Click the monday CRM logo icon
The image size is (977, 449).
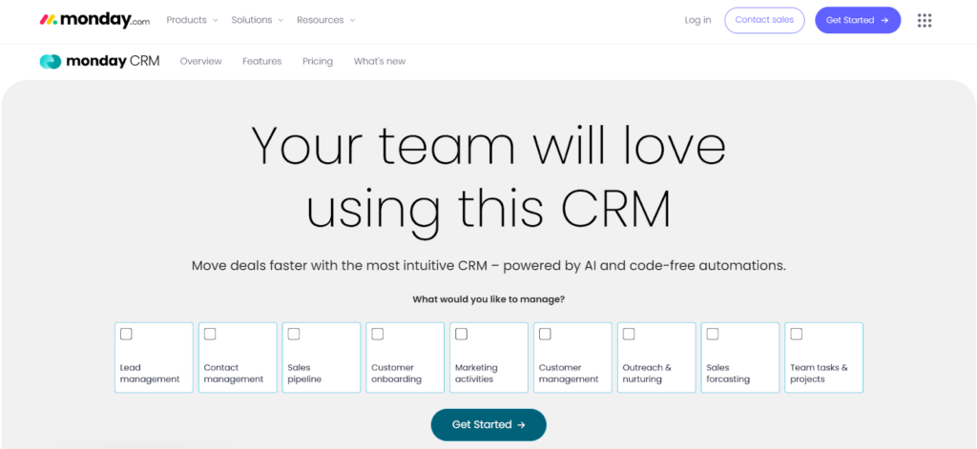coord(51,61)
